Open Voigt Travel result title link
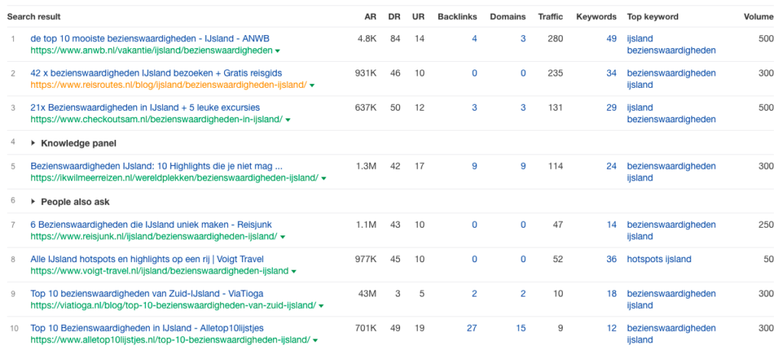This screenshot has height=350, width=783. [x=148, y=259]
